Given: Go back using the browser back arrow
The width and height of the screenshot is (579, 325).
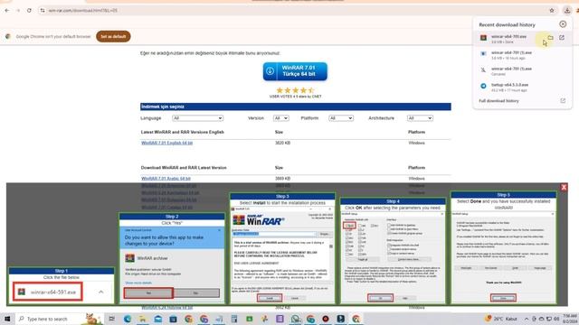Looking at the screenshot, I should click(x=7, y=10).
